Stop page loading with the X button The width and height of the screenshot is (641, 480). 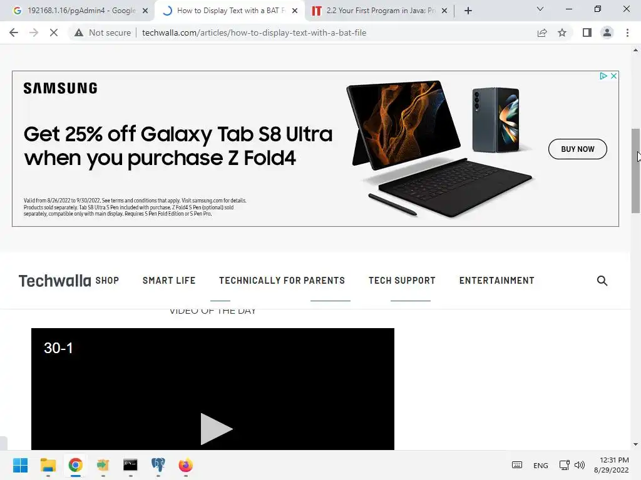coord(54,32)
